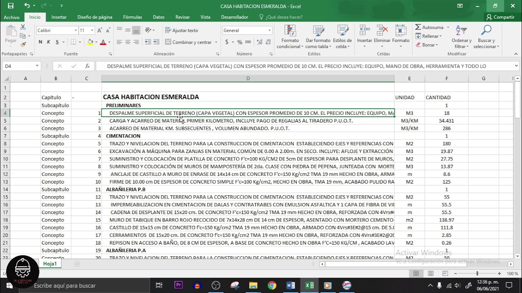Click the Compartir share button

click(500, 17)
